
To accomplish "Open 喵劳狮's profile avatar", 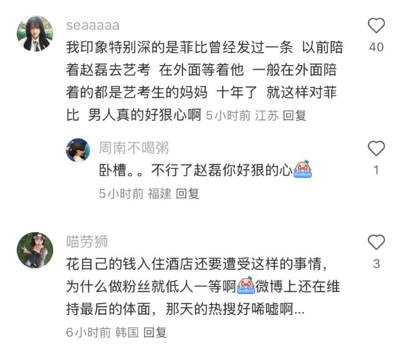I will coord(35,250).
